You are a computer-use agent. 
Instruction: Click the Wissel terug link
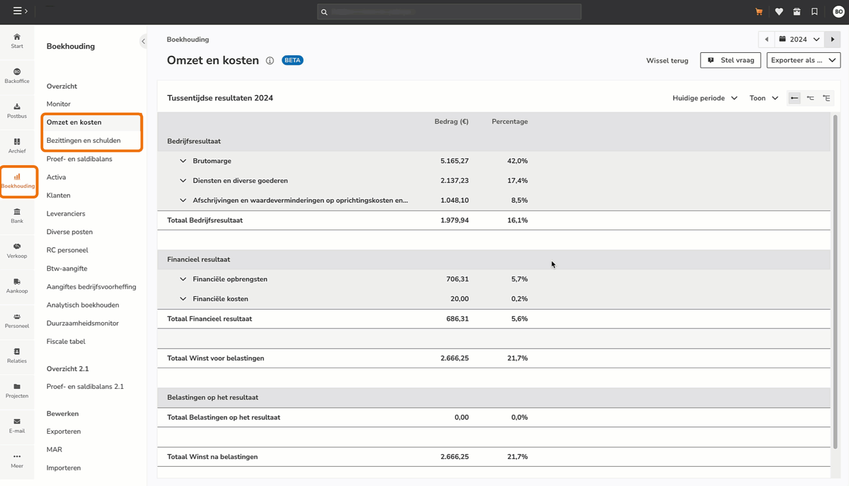pos(667,61)
